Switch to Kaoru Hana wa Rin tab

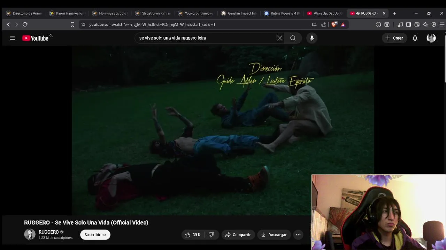pos(67,13)
